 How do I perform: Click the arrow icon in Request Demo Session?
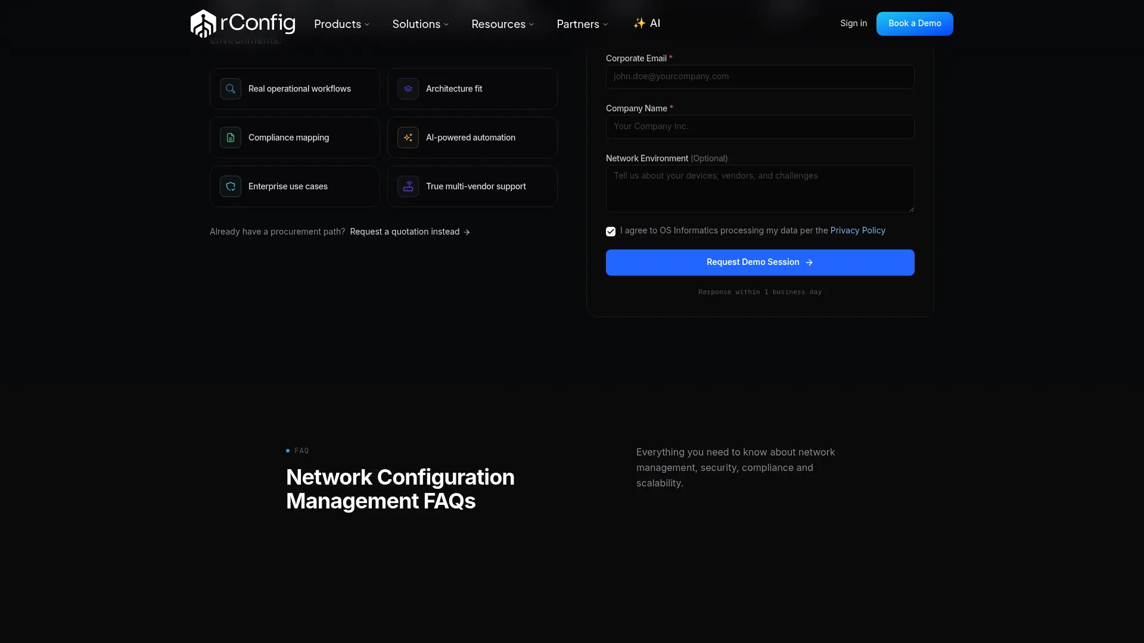(809, 263)
